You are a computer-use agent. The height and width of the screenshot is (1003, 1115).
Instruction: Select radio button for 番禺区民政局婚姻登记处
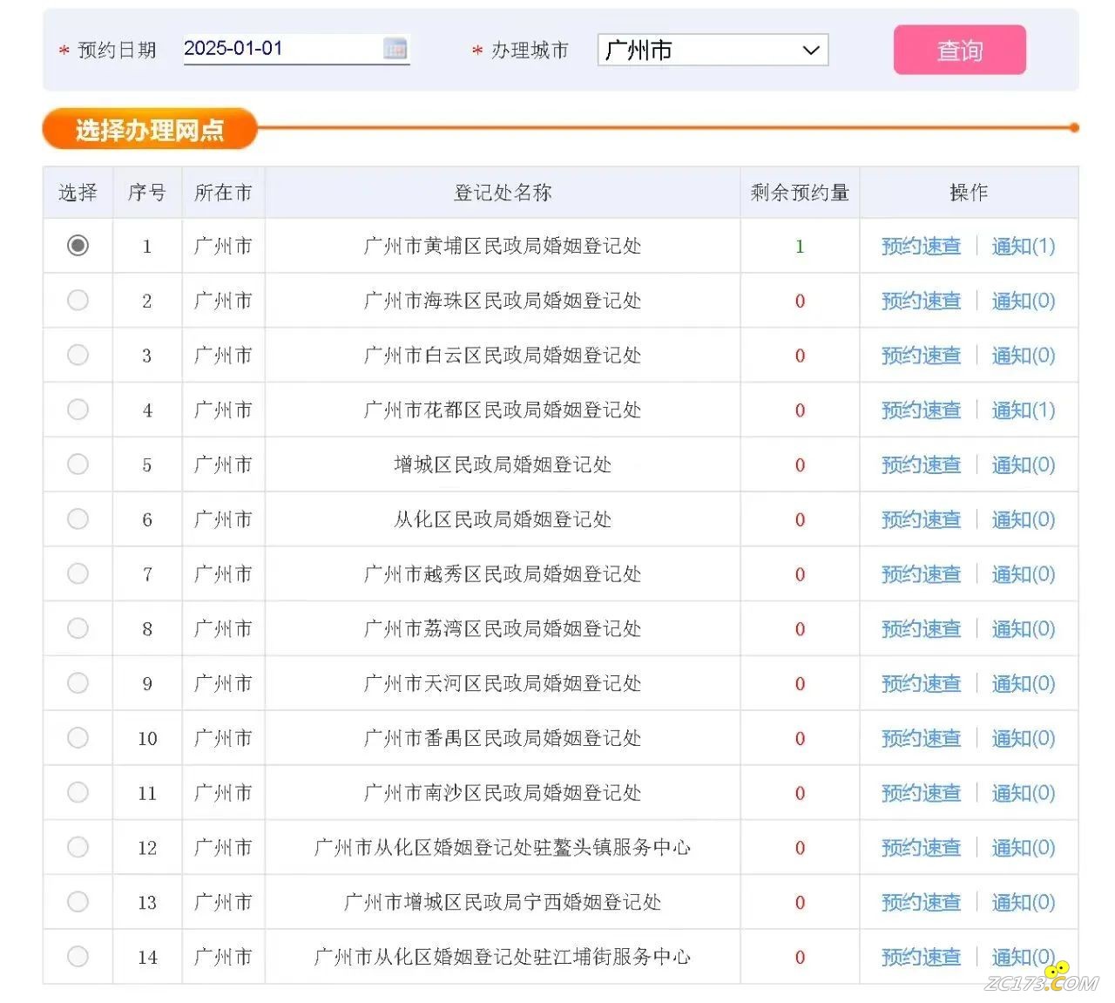click(78, 738)
